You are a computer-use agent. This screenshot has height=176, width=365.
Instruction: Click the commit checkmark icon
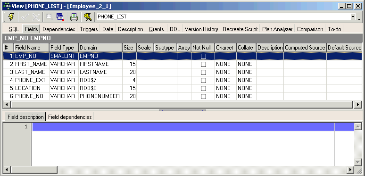[x=25, y=17]
